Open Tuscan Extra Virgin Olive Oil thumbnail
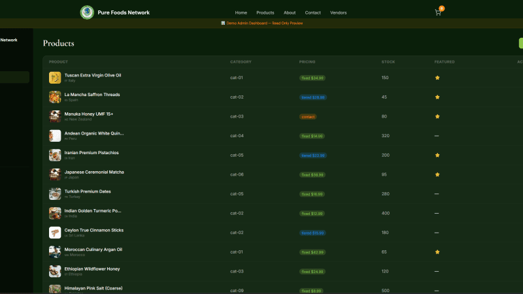The image size is (523, 294). 55,78
